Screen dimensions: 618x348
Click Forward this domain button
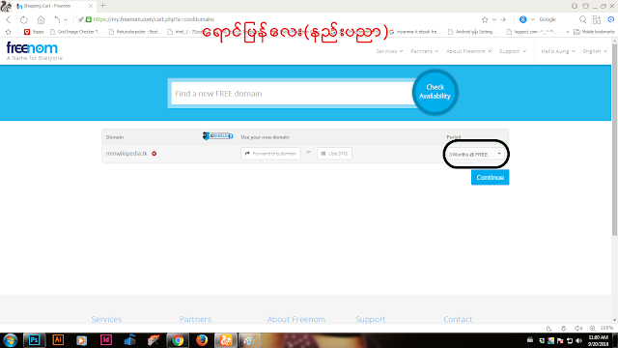270,154
